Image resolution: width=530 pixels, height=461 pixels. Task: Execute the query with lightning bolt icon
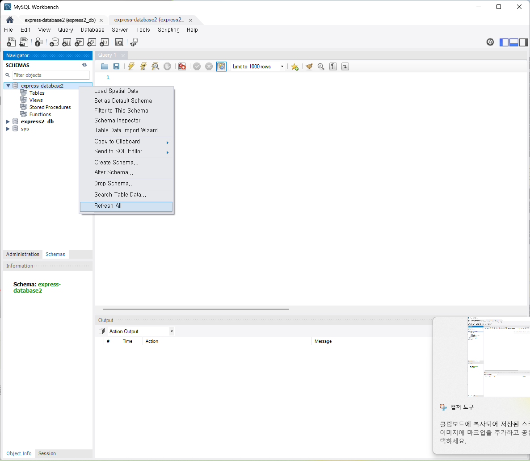(x=131, y=66)
